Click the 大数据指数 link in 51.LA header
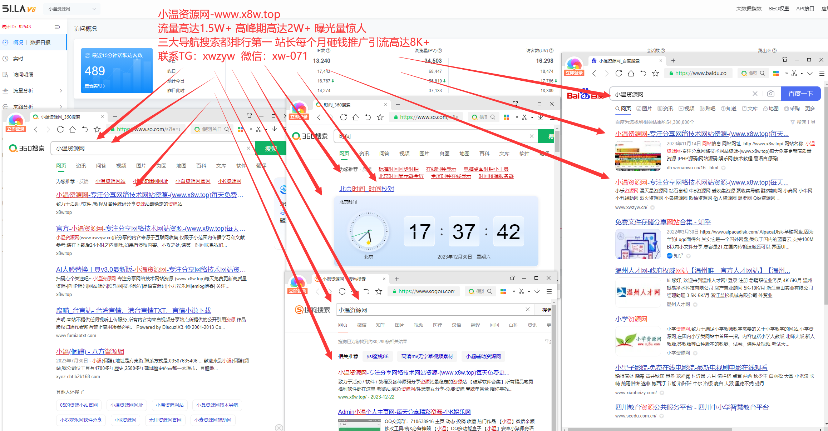Screen dimensions: 828x431 [749, 9]
